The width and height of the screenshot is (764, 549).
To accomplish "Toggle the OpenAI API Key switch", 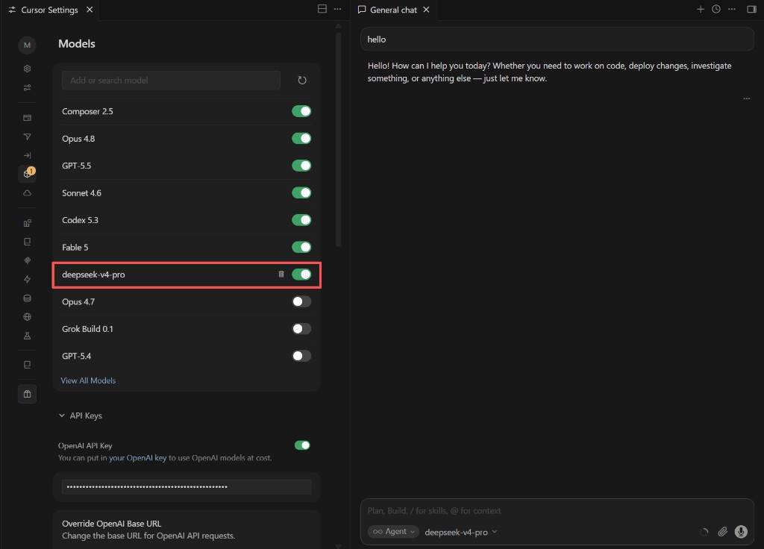I will [302, 445].
